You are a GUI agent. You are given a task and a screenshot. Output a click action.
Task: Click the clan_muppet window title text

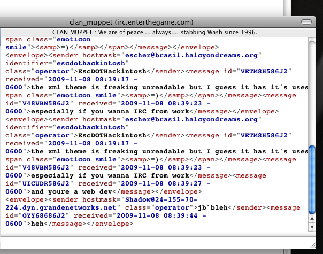pos(132,22)
